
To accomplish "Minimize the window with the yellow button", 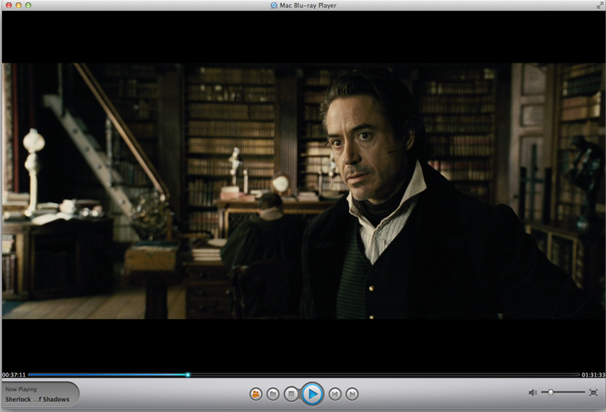I will [x=18, y=5].
